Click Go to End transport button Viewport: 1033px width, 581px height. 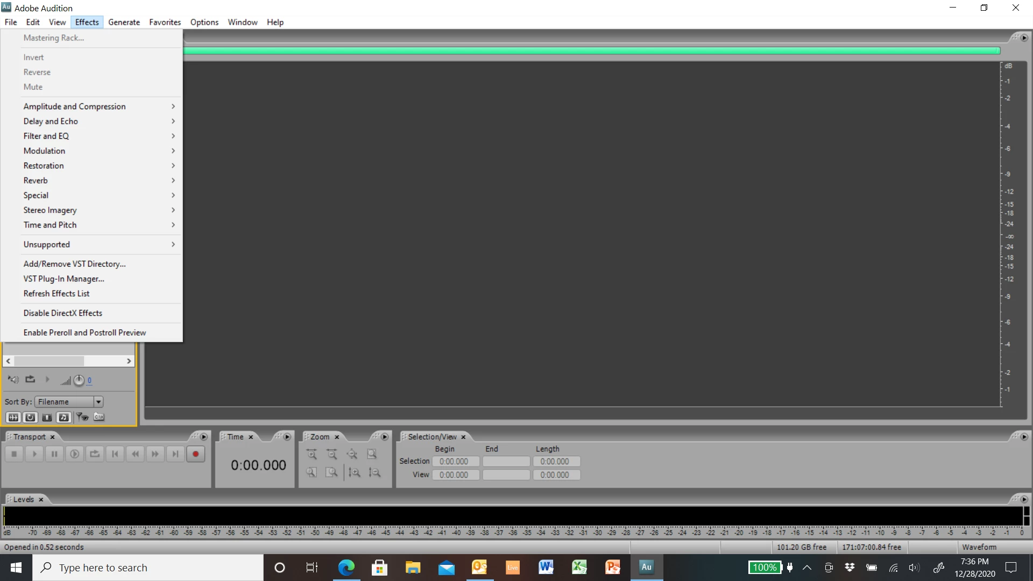[x=175, y=454]
